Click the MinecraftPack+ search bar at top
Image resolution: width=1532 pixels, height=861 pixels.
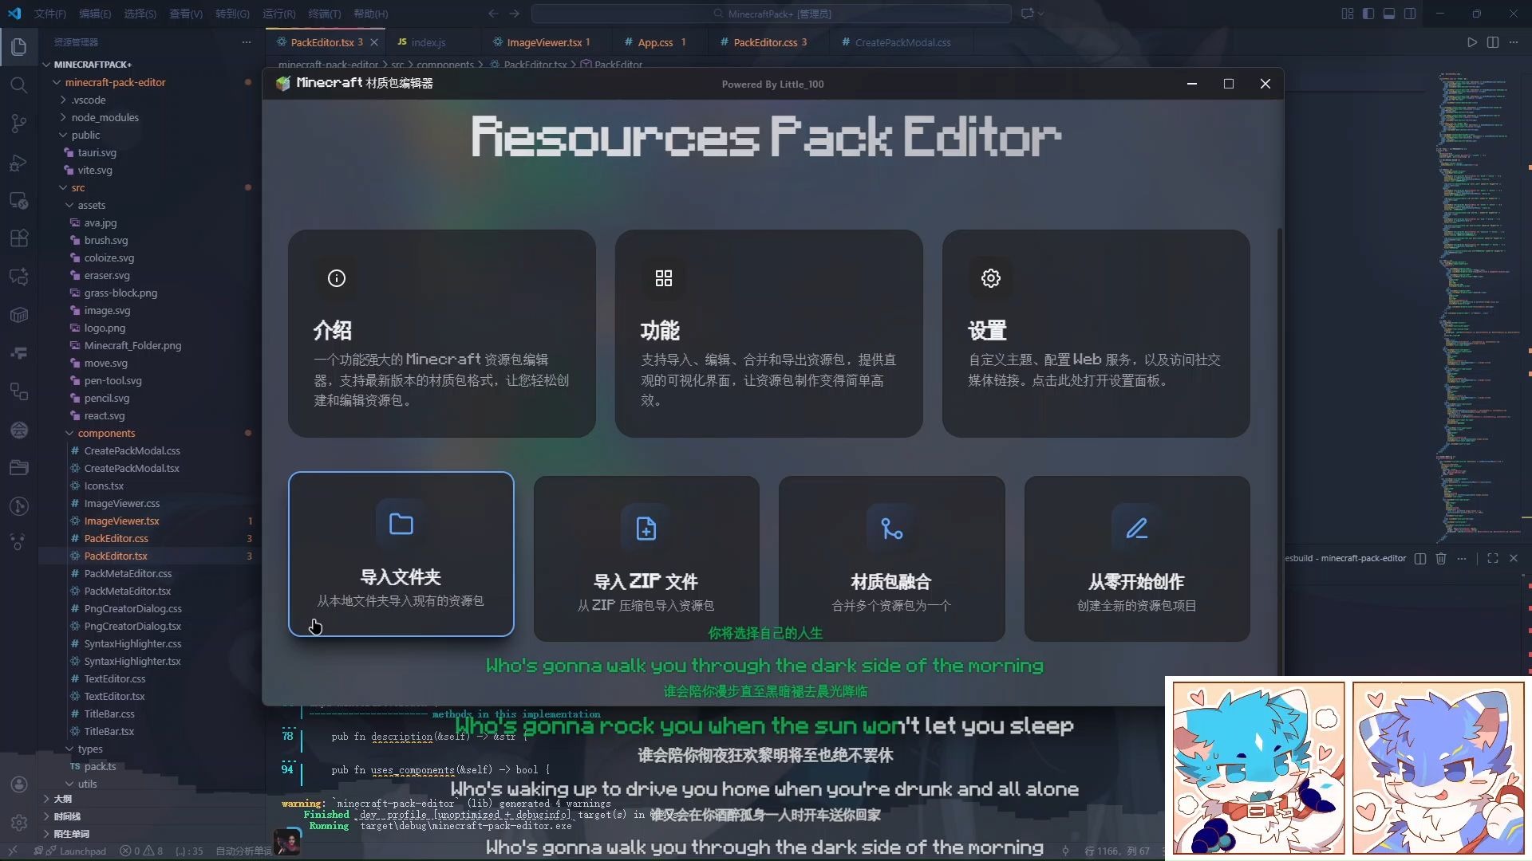772,14
